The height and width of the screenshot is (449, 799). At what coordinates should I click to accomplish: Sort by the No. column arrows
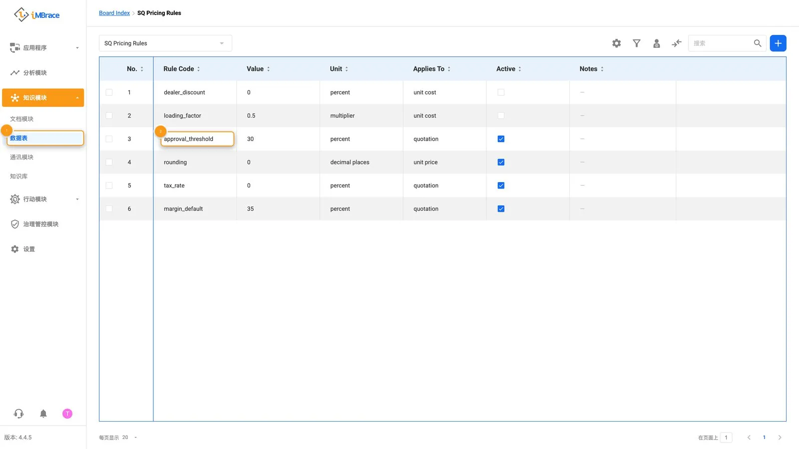pos(142,69)
